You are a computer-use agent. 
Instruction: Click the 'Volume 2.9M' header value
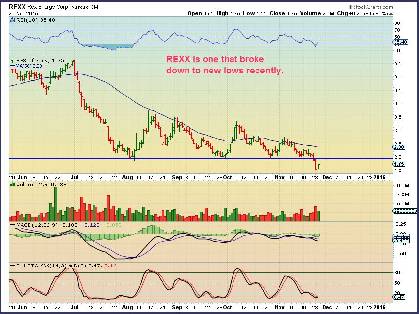[x=317, y=13]
